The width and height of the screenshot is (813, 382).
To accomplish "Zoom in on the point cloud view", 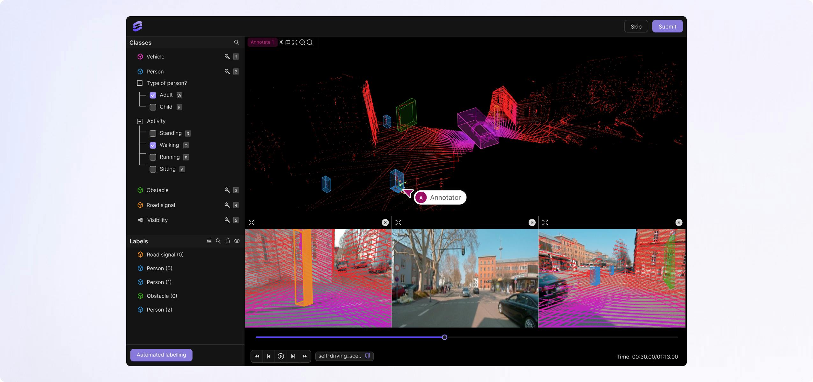I will [302, 42].
